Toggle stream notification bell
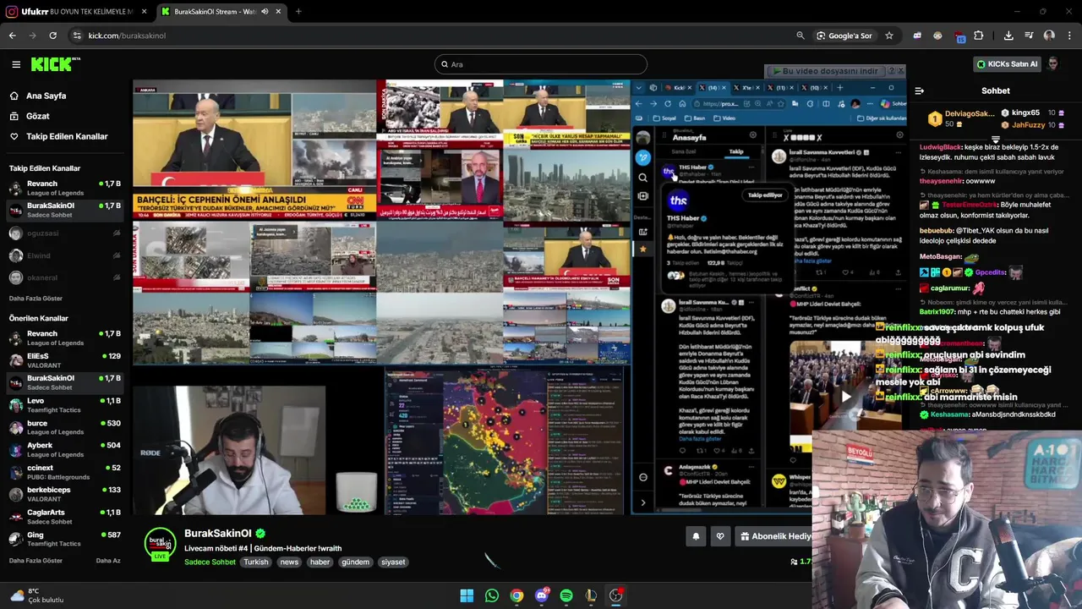The image size is (1082, 609). click(696, 536)
